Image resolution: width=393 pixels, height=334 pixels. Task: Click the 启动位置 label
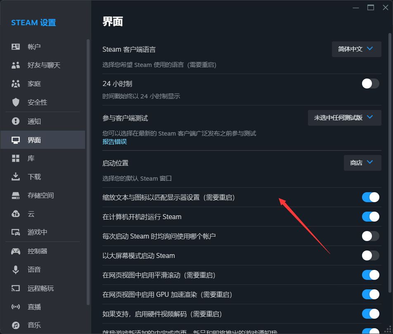(115, 163)
